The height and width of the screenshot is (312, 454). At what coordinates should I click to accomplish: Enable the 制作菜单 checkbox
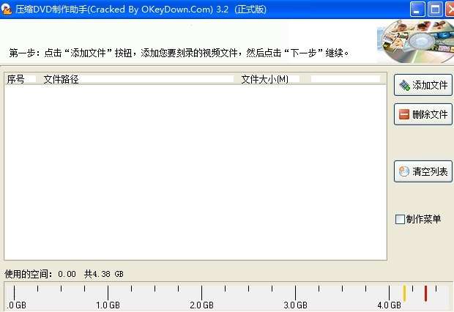point(400,219)
